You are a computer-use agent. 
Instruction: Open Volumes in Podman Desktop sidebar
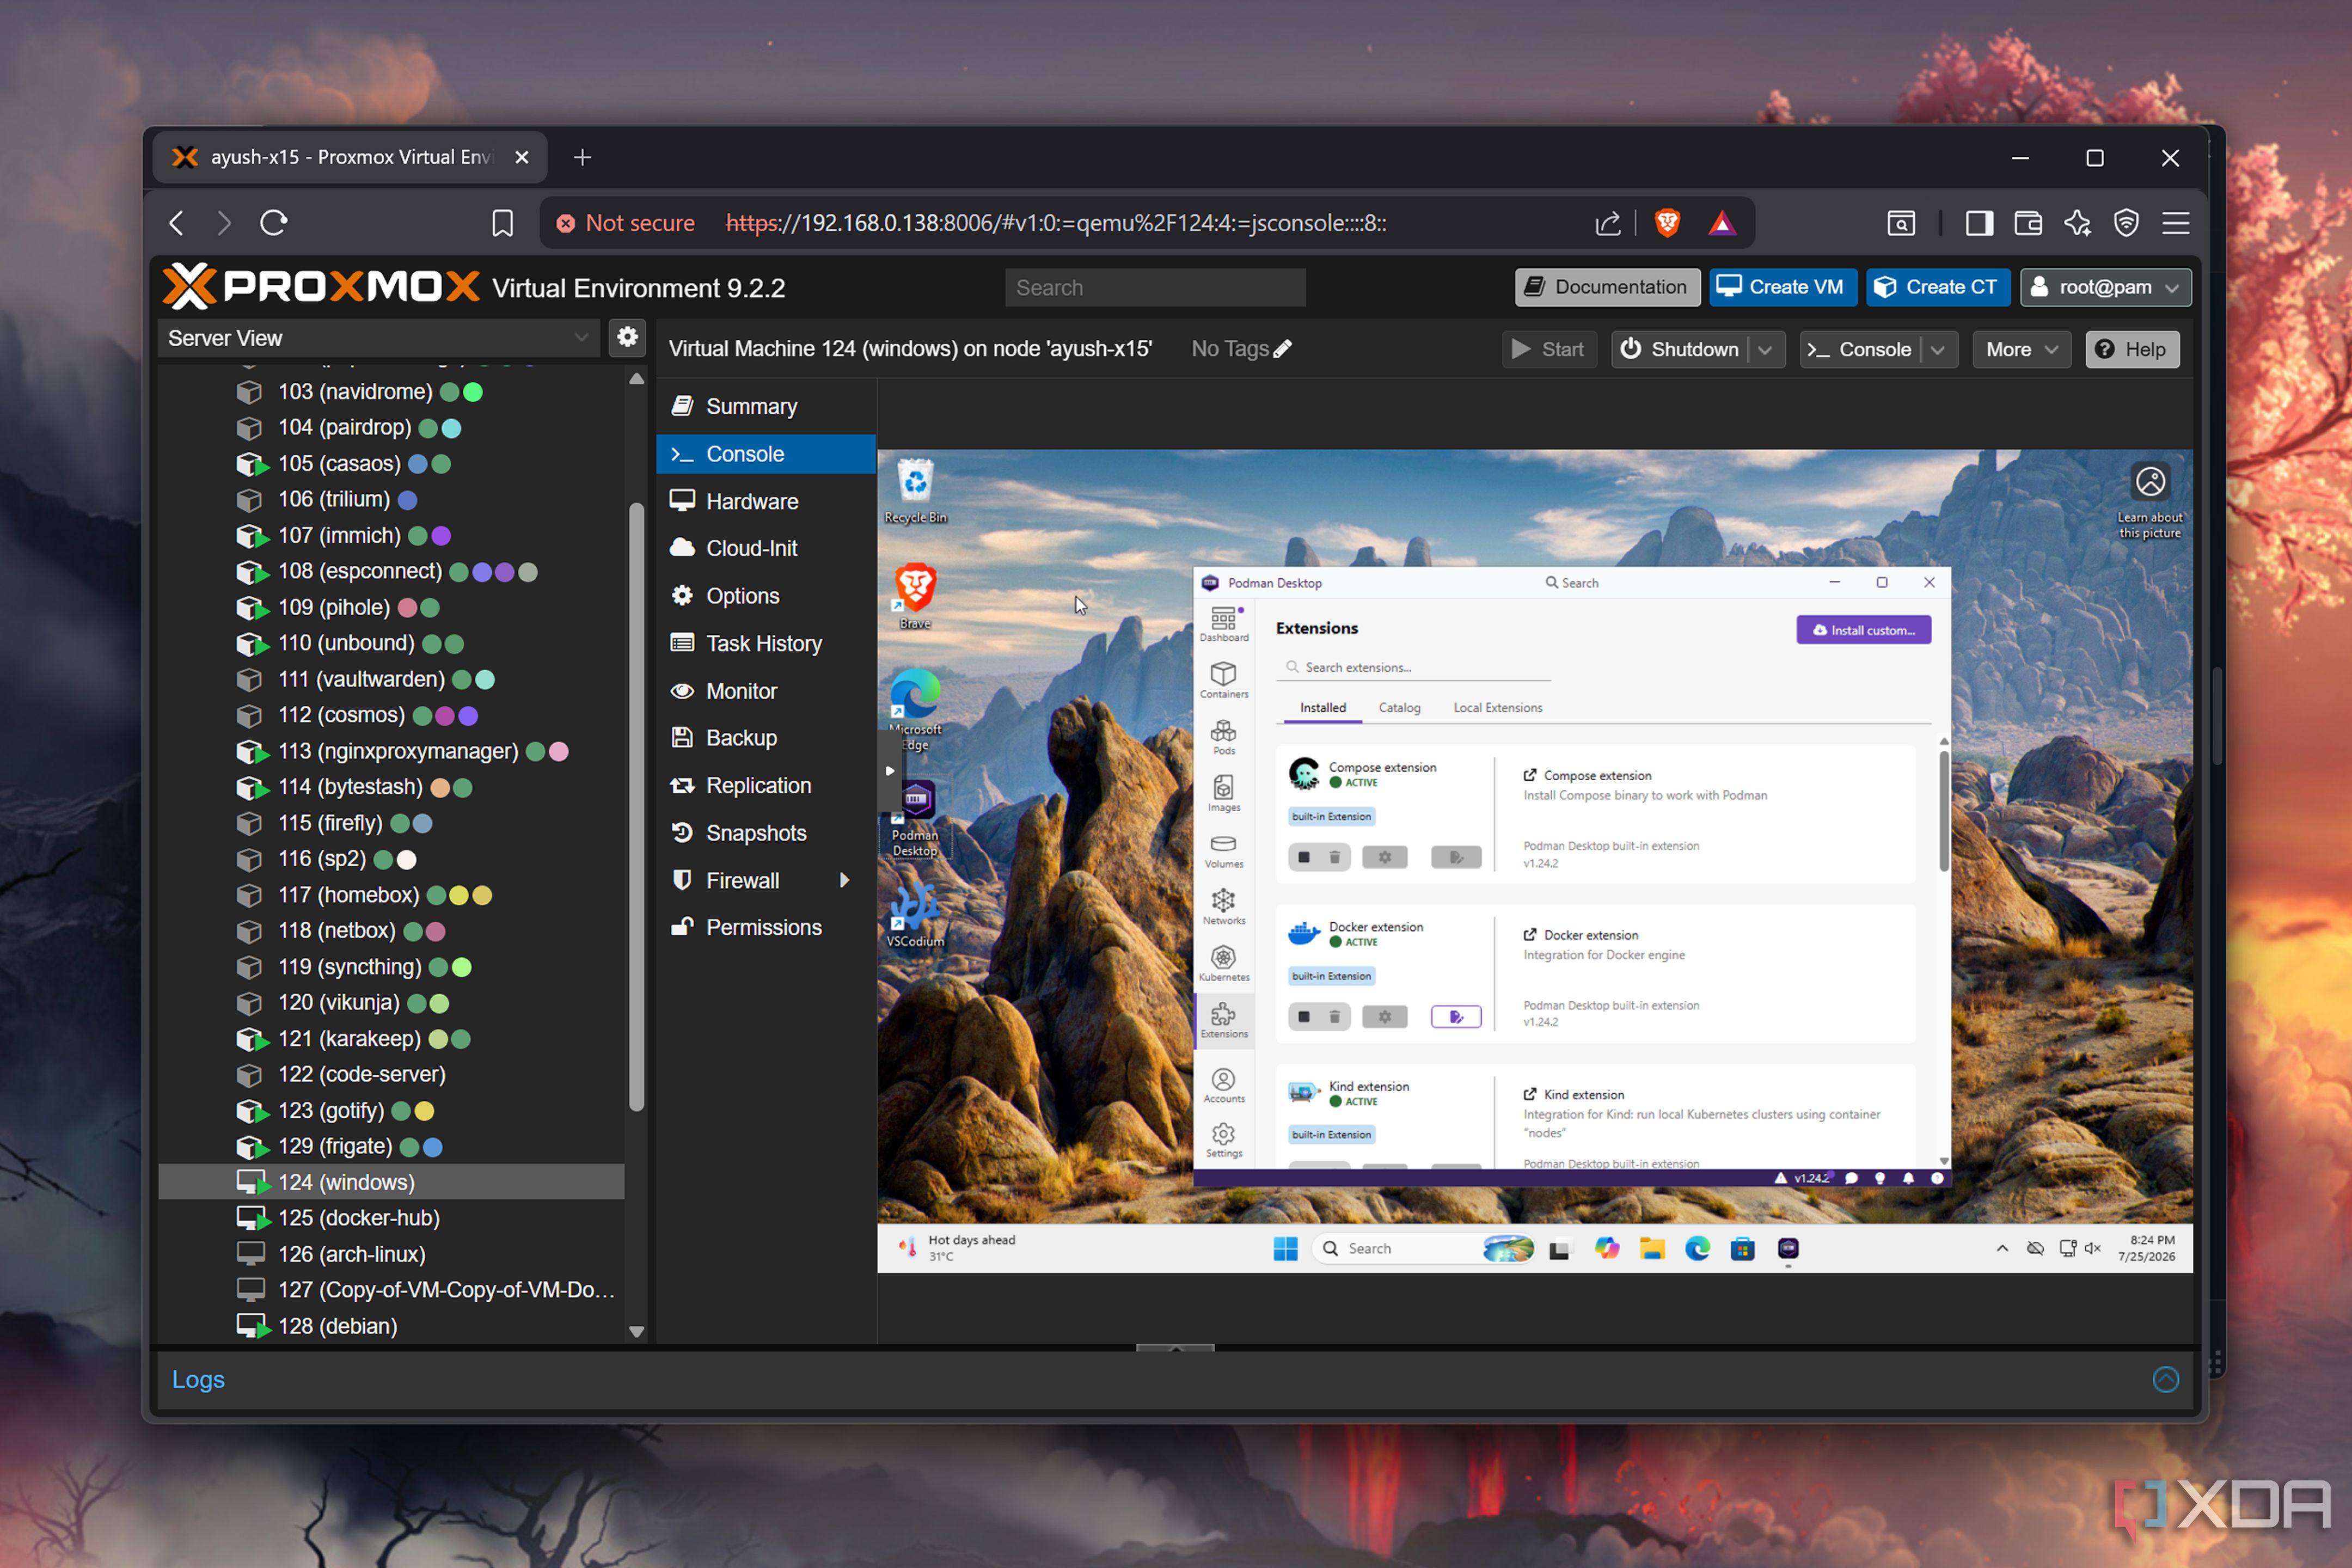coord(1223,850)
